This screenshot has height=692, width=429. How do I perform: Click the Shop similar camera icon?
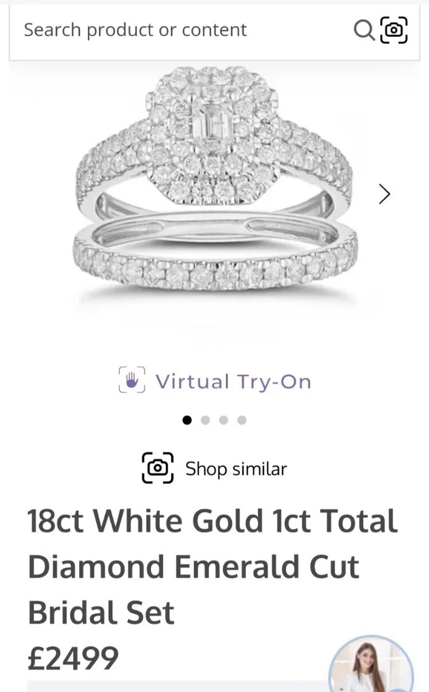click(x=157, y=468)
